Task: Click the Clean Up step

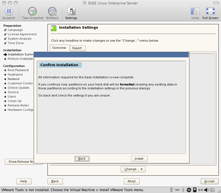Action: [x=15, y=101]
